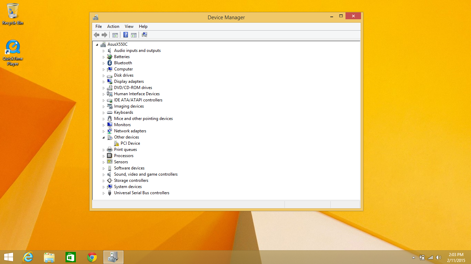Click the Forward arrow in the toolbar
This screenshot has width=471, height=264.
point(104,35)
